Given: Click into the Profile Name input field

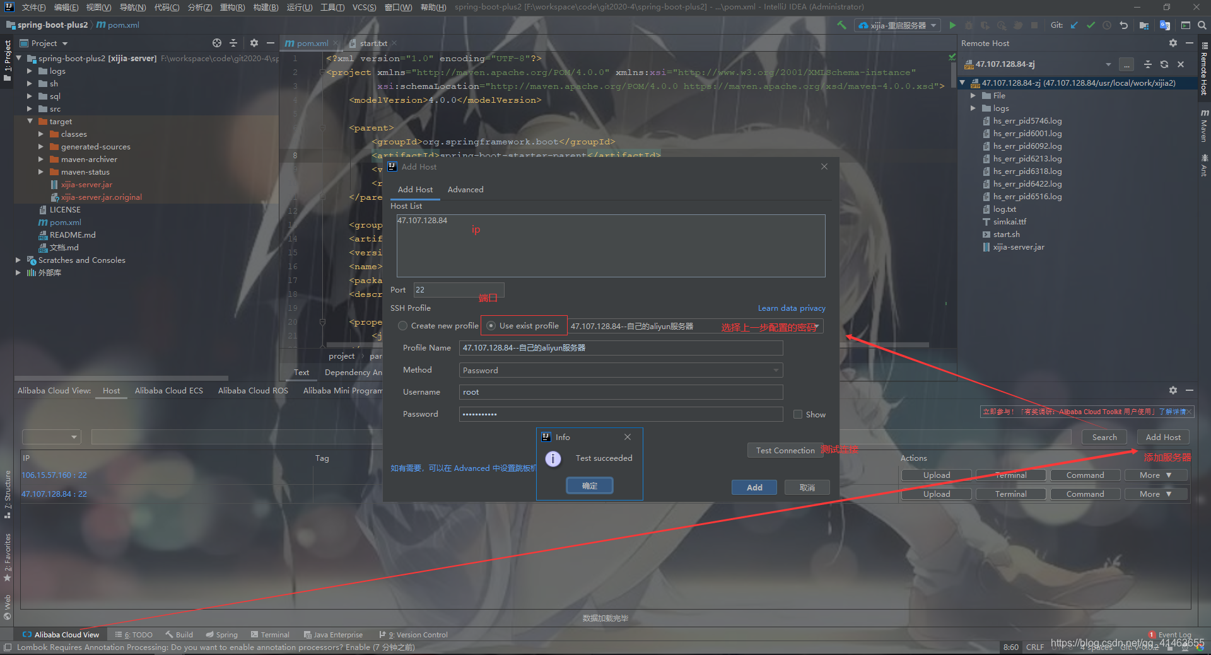Looking at the screenshot, I should 621,348.
